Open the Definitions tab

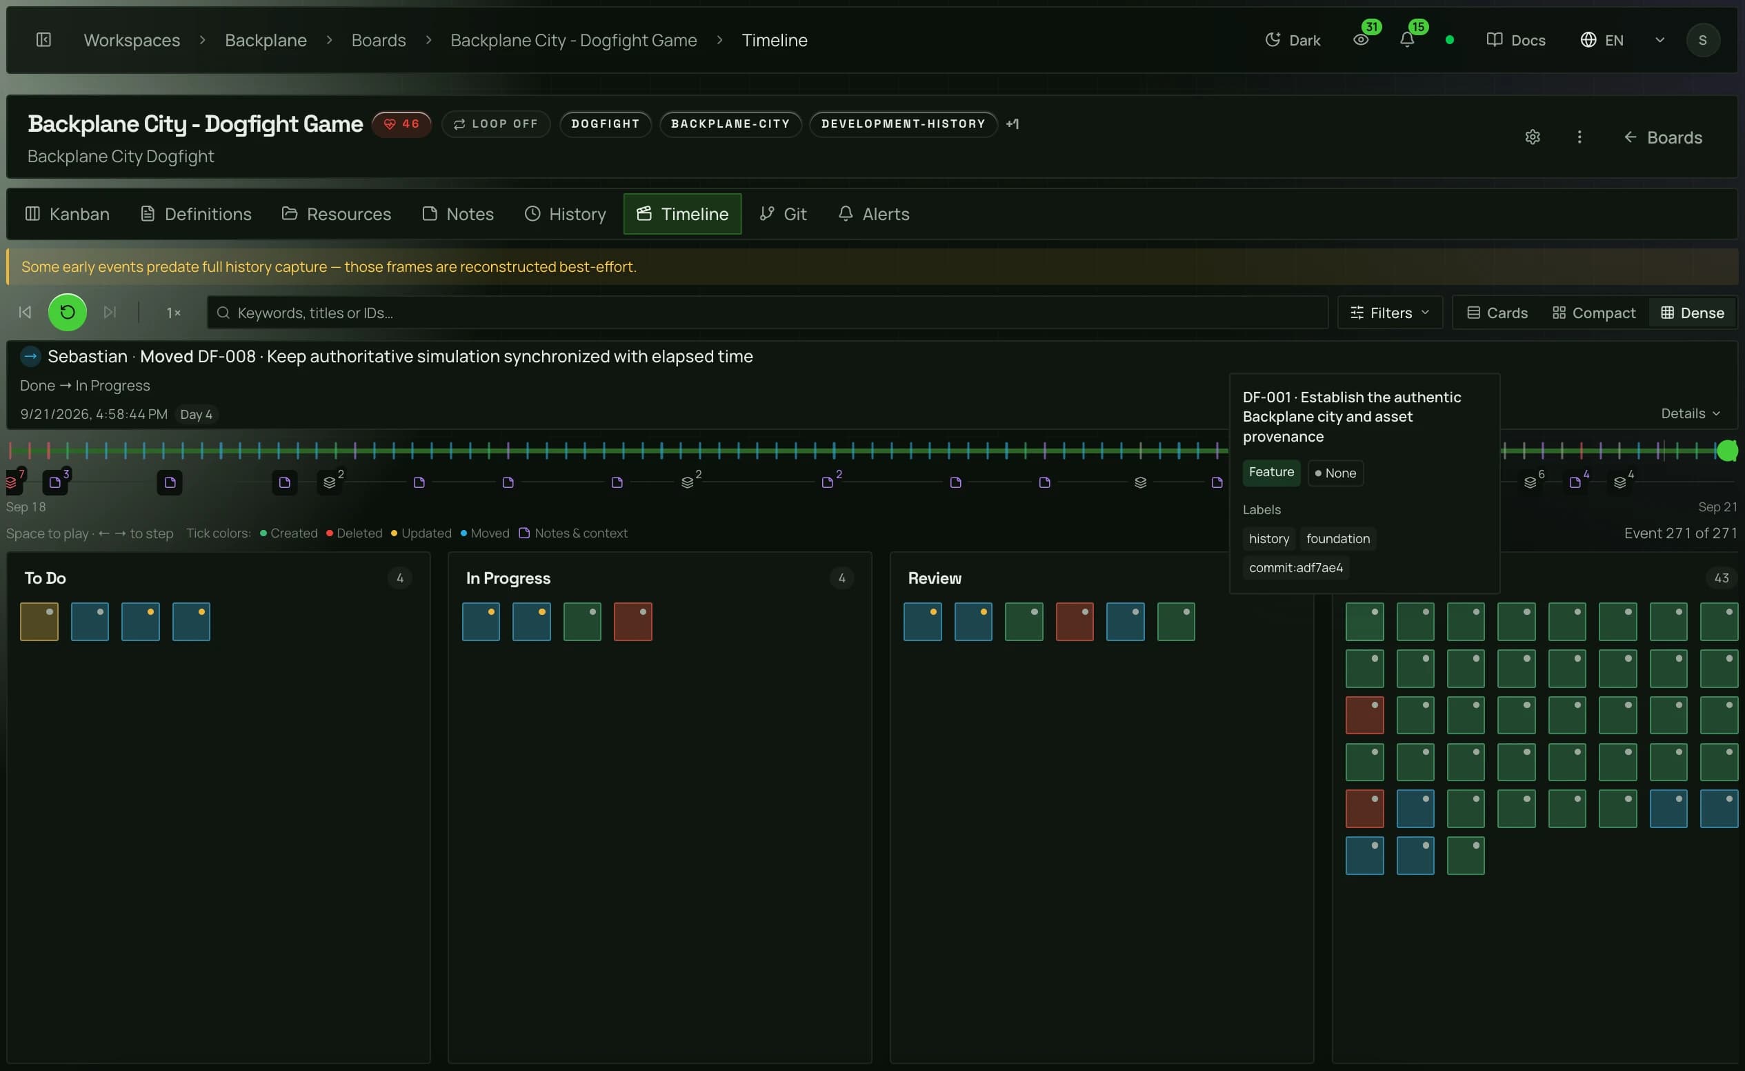(x=196, y=213)
